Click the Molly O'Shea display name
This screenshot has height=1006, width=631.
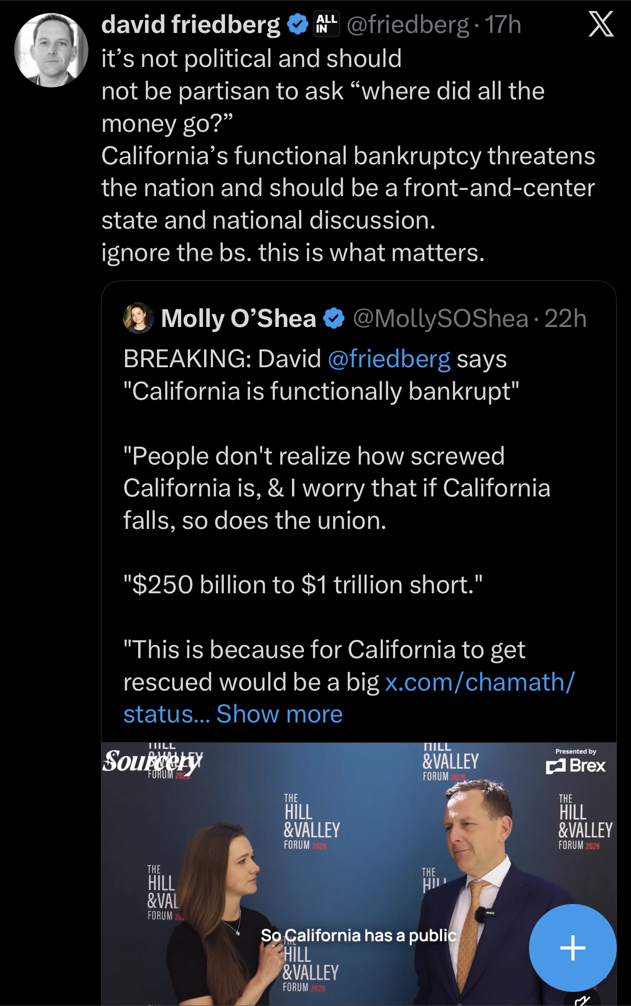(x=238, y=319)
